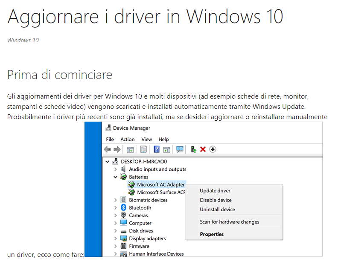
Task: Open the View menu
Action: 146,139
